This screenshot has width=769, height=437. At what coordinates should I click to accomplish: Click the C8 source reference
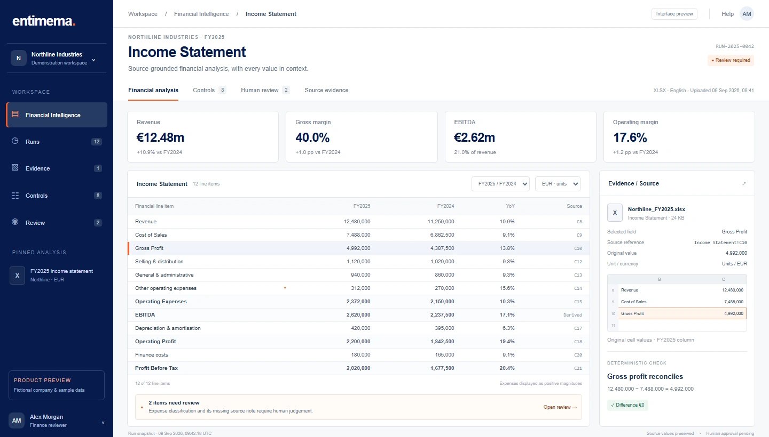pyautogui.click(x=579, y=222)
